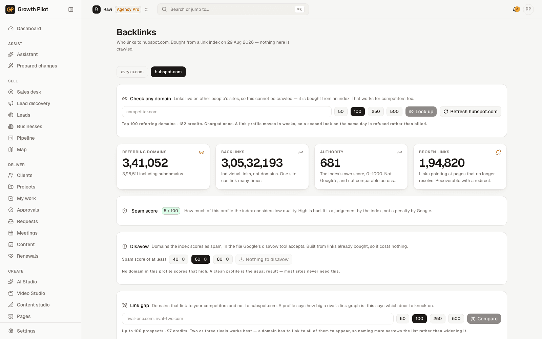The image size is (542, 339).
Task: Switch to hubspot.com tab
Action: (168, 72)
